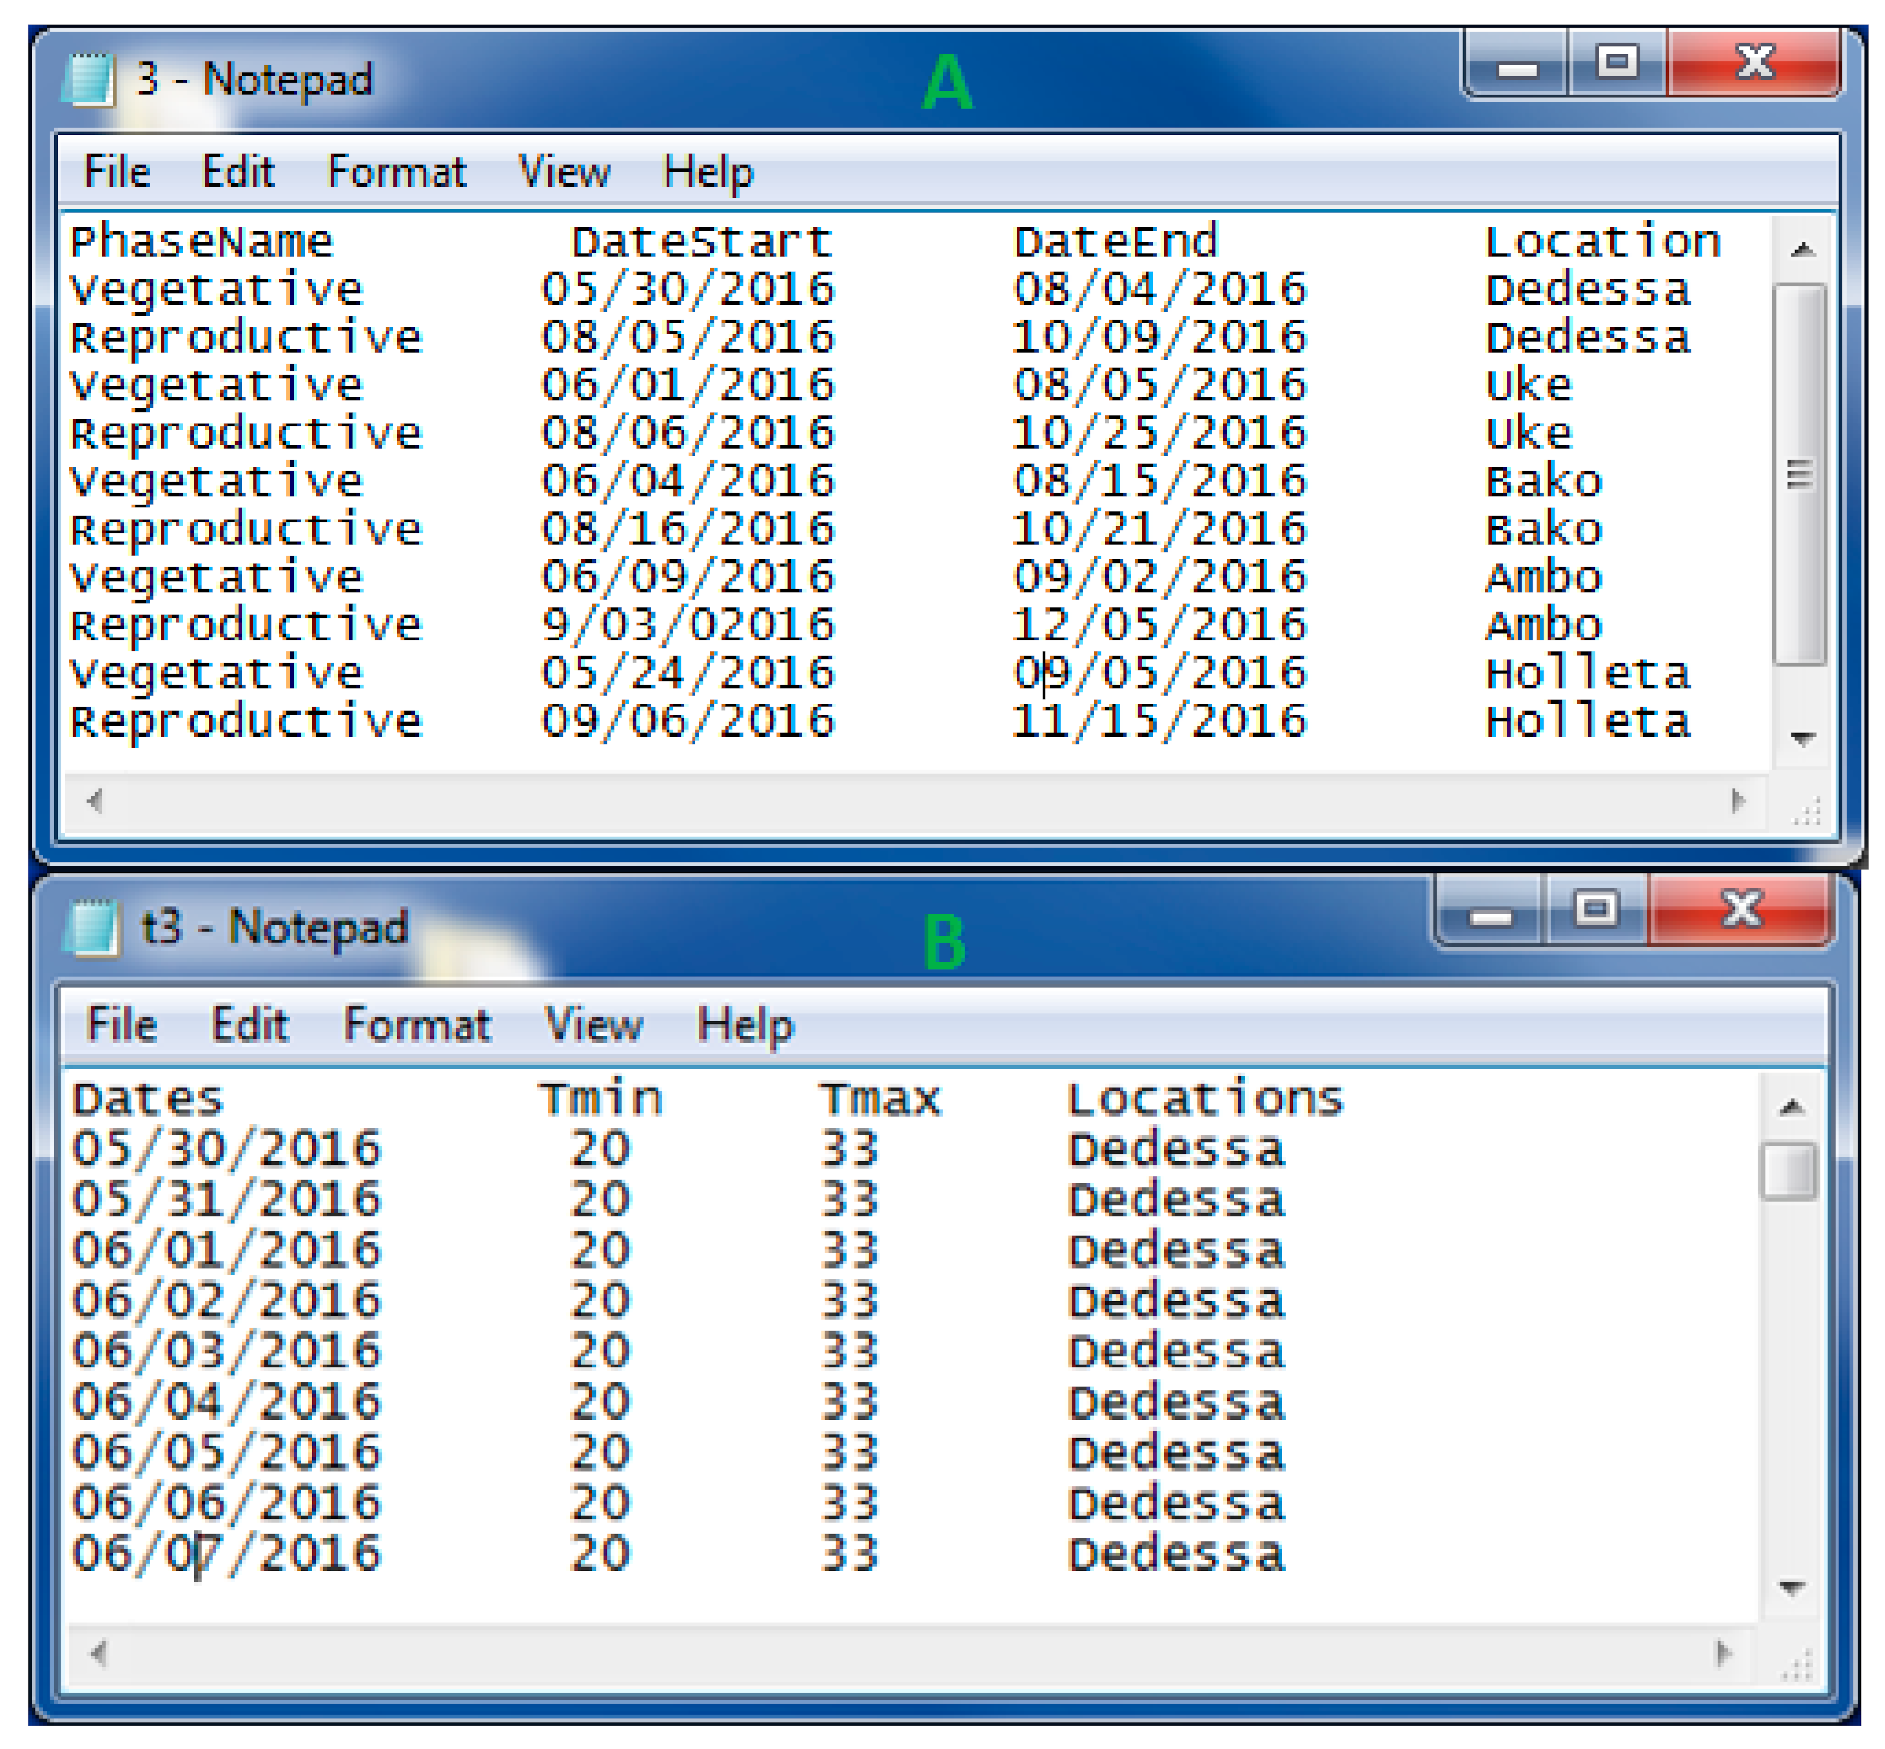
Task: Open View menu in t3 - Notepad window
Action: tap(594, 1025)
